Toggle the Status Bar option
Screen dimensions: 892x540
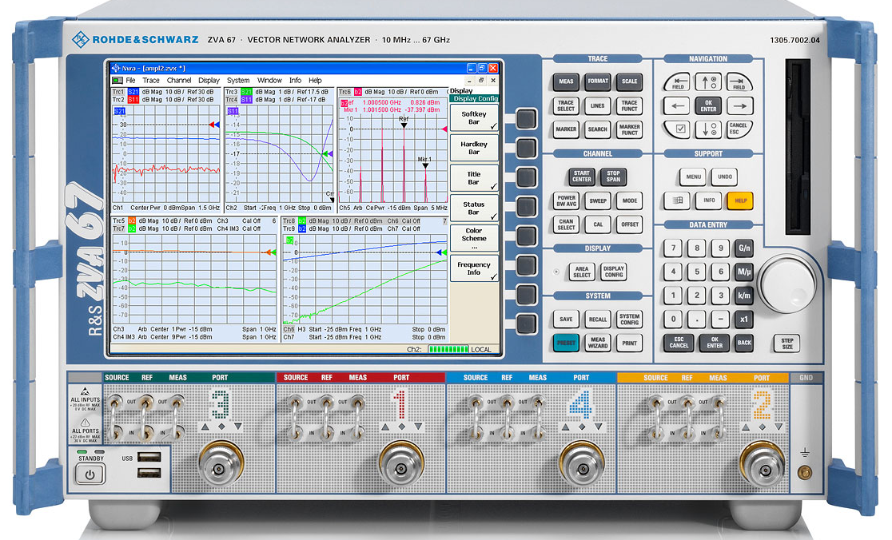click(x=475, y=208)
